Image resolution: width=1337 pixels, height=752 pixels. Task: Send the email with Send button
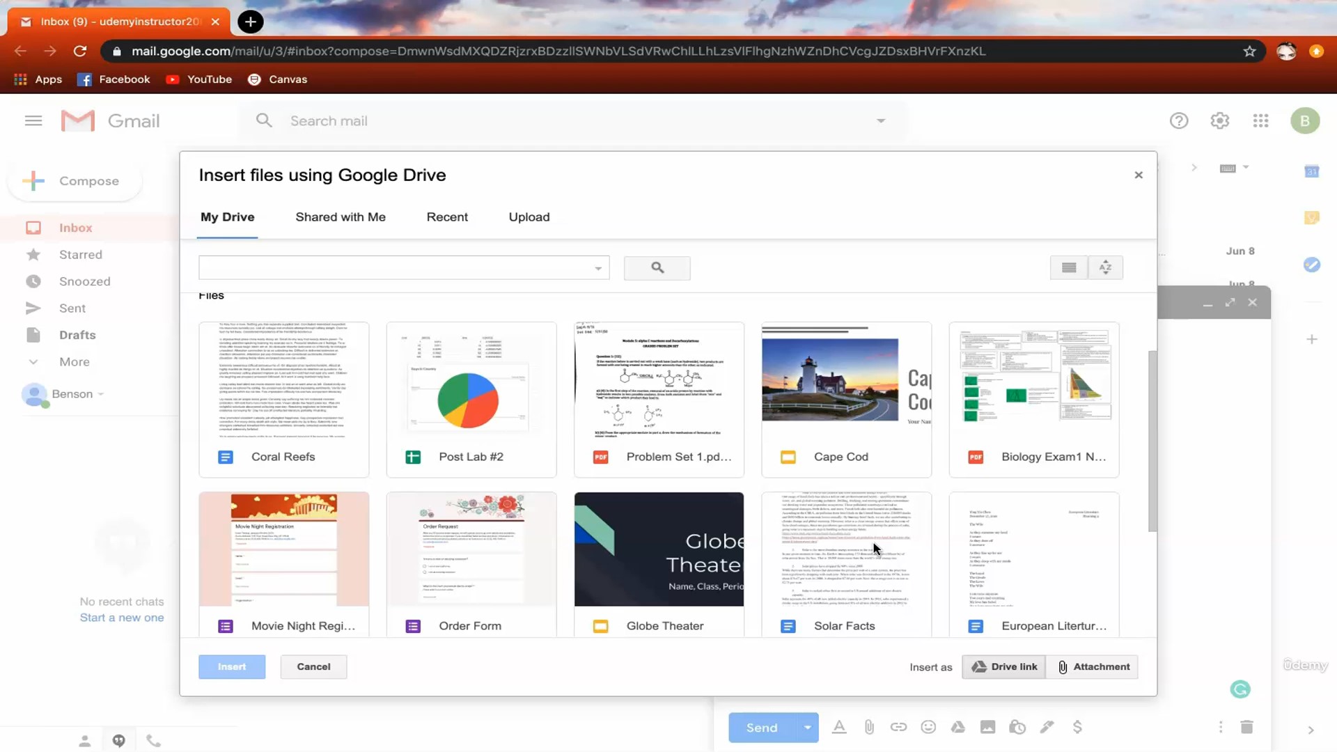point(762,728)
